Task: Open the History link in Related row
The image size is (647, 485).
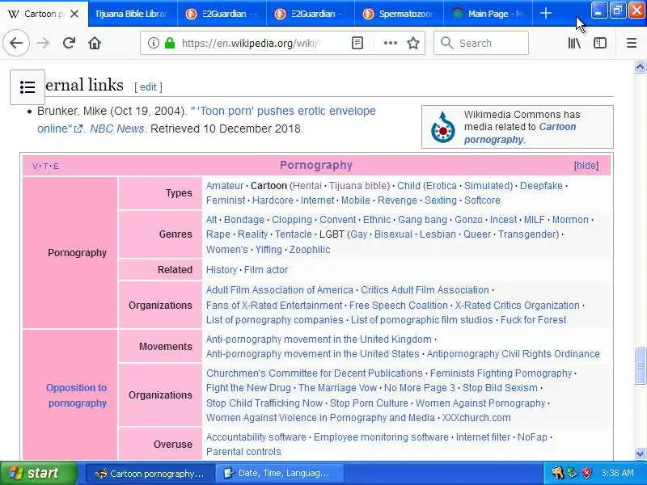Action: click(221, 270)
